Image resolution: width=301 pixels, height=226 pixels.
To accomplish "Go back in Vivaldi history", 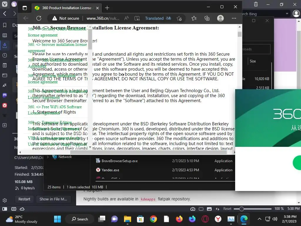I will click(x=5, y=14).
